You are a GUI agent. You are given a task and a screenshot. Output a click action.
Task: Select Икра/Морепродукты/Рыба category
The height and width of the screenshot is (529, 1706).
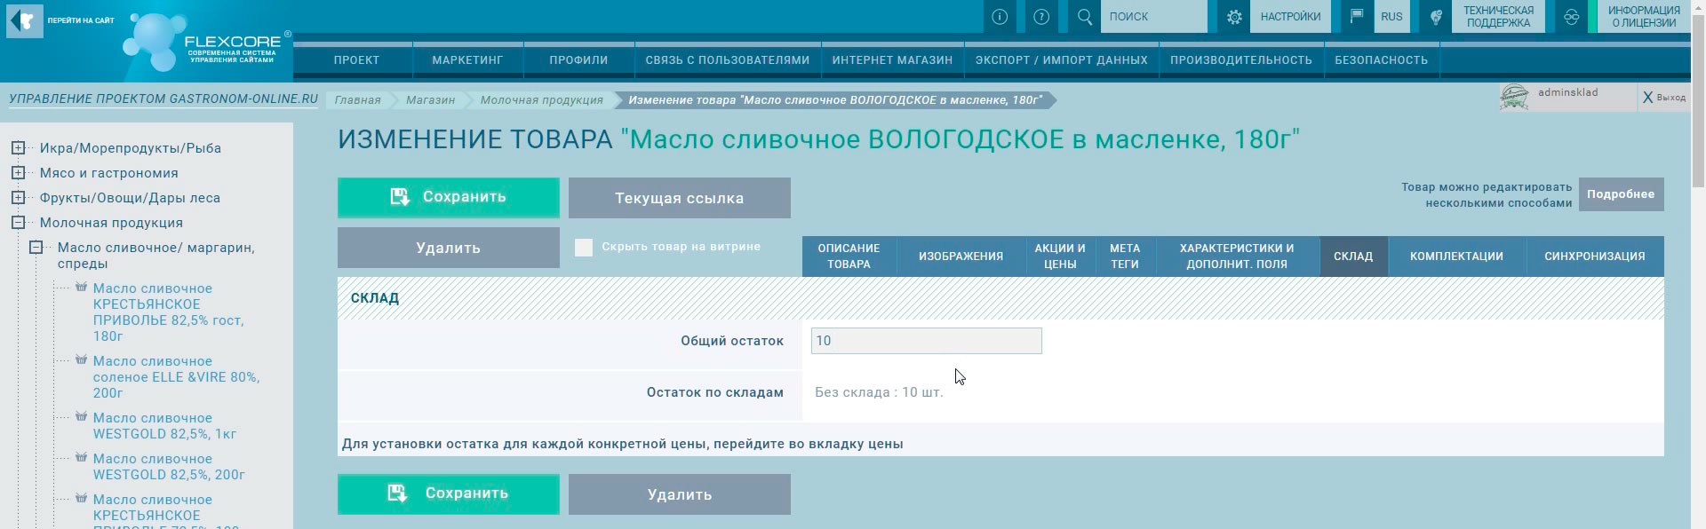(131, 148)
